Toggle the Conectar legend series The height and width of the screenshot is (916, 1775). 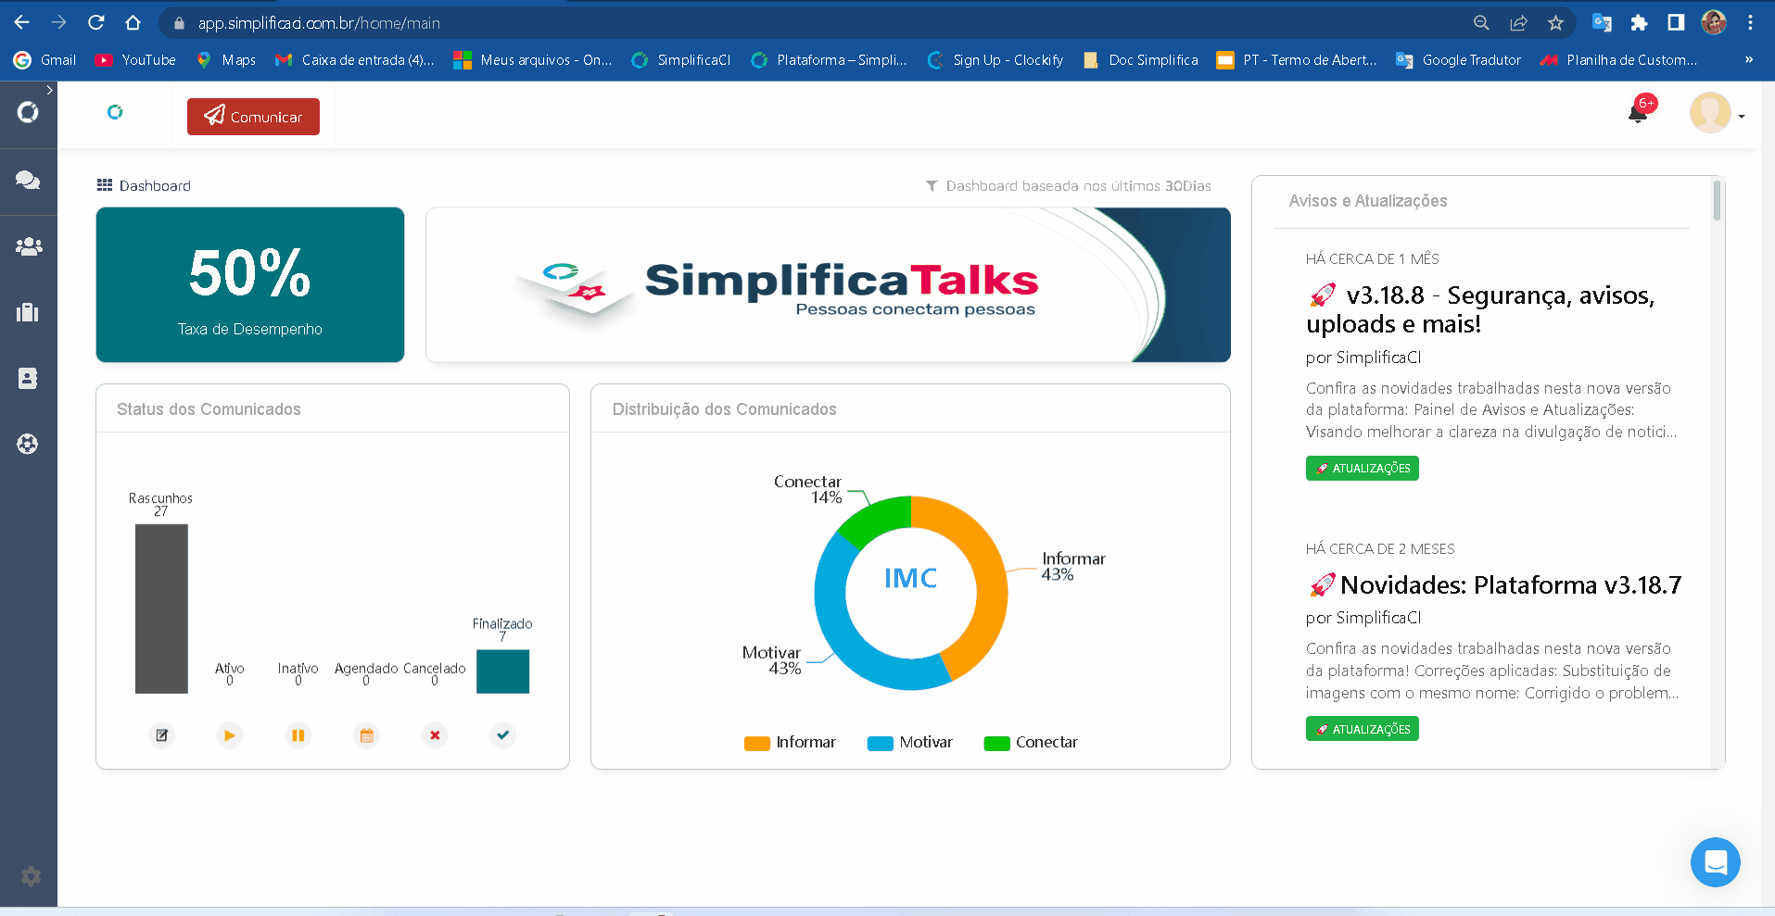click(x=1031, y=743)
